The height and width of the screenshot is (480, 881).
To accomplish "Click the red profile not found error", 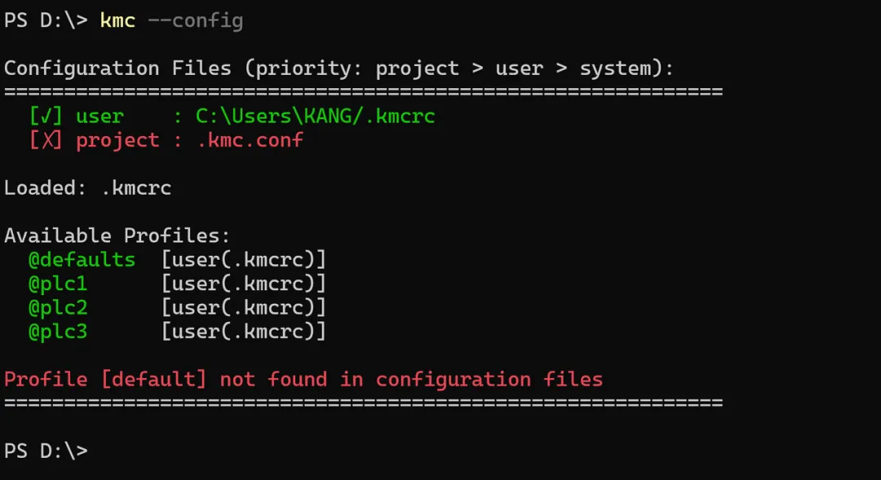I will click(303, 380).
